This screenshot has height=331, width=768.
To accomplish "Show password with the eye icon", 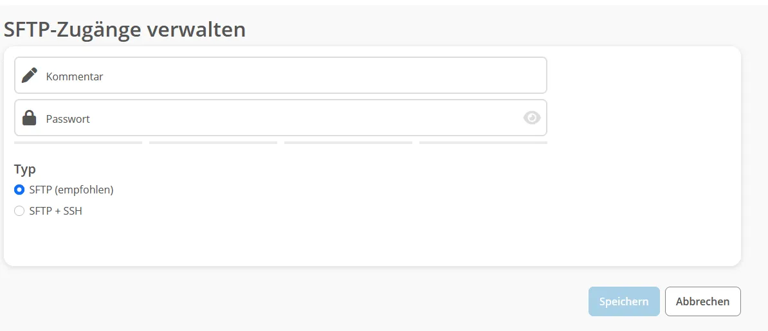I will [x=531, y=118].
